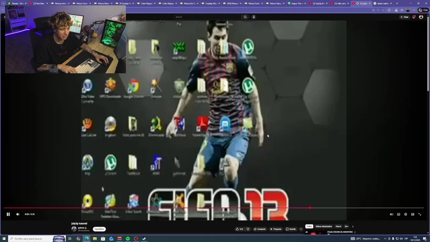Click the YouTube search magnifier button
The image size is (430, 242).
point(245,17)
